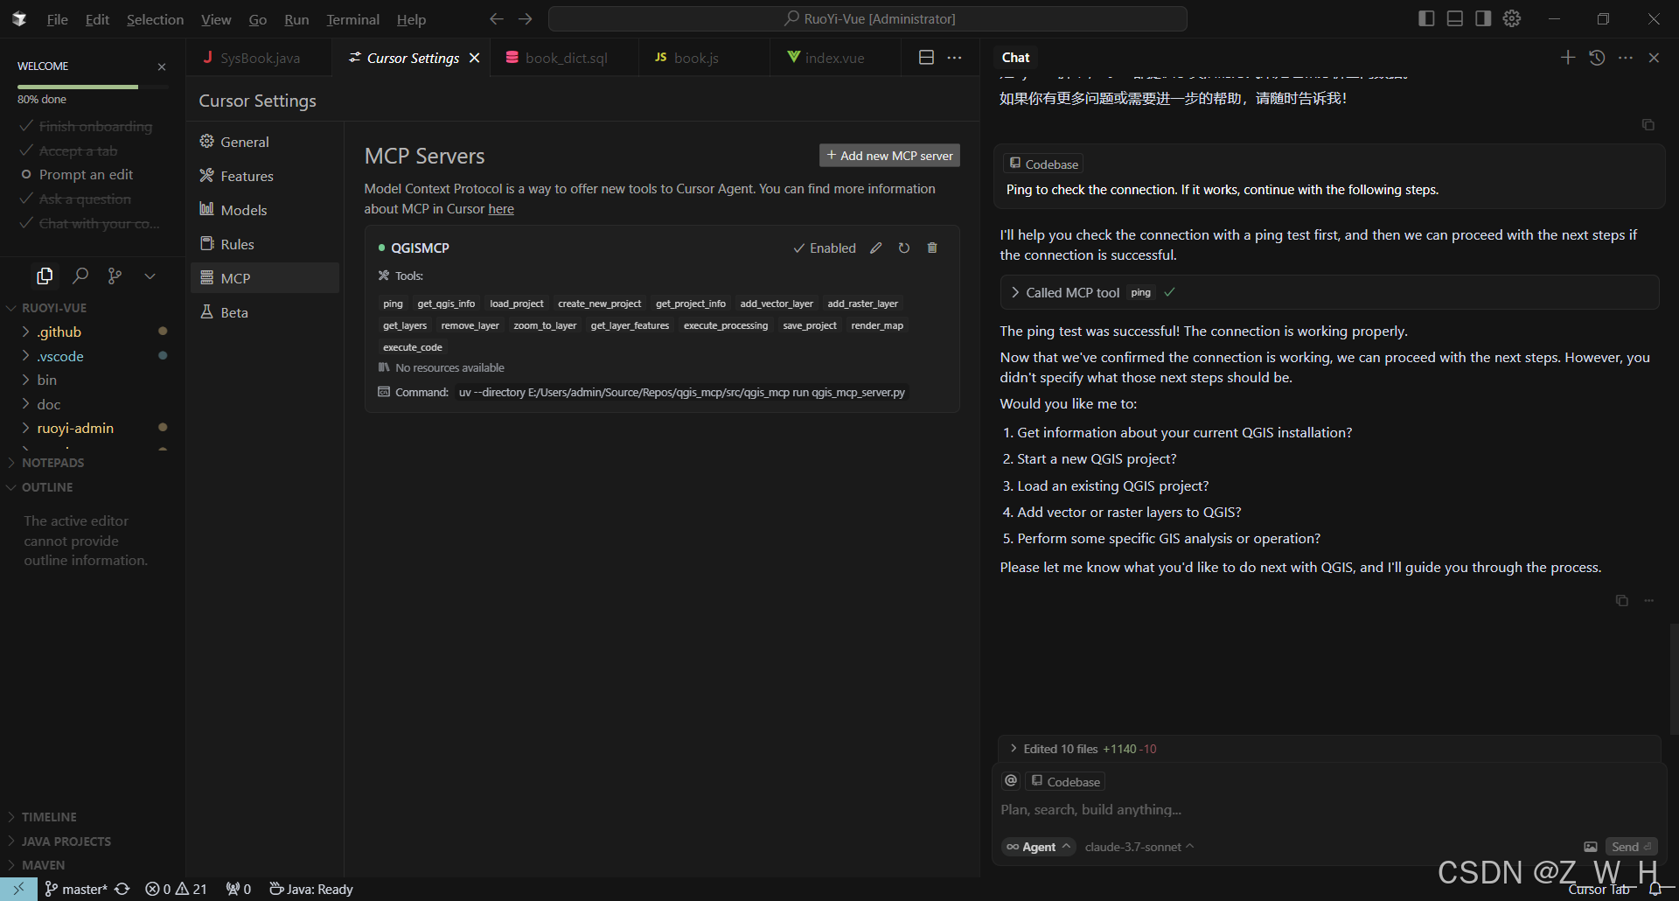Expand the .github folder
Viewport: 1679px width, 901px height.
click(x=92, y=332)
